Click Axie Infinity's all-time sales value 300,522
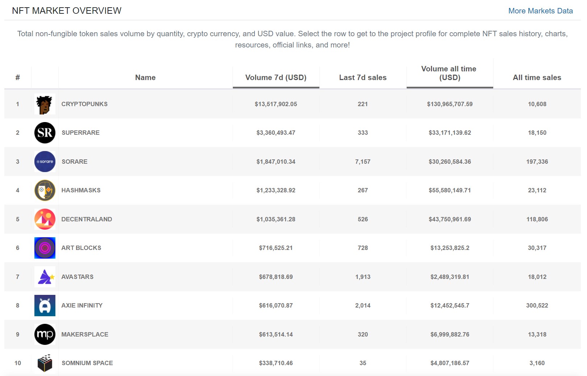Image resolution: width=587 pixels, height=376 pixels. (537, 305)
